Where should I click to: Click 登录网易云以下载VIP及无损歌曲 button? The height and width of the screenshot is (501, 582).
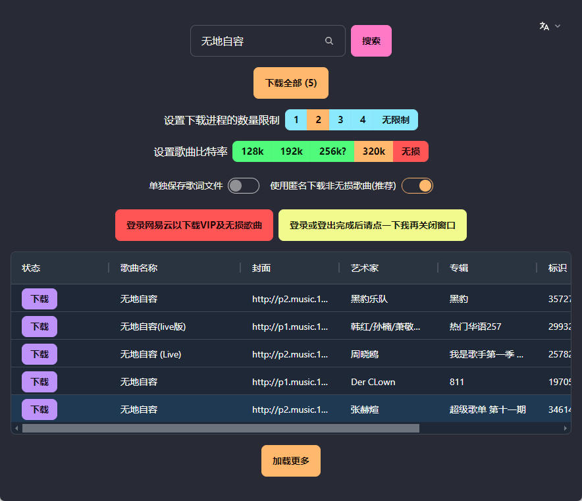click(x=194, y=225)
